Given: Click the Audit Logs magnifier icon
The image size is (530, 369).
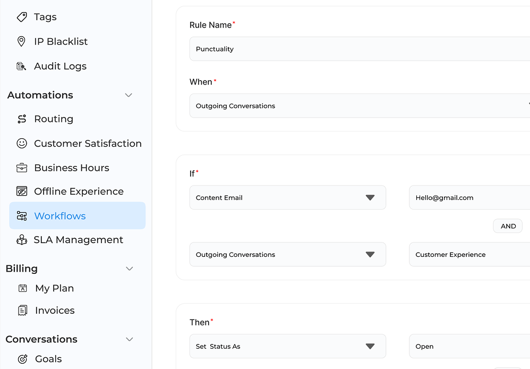Looking at the screenshot, I should [x=21, y=66].
